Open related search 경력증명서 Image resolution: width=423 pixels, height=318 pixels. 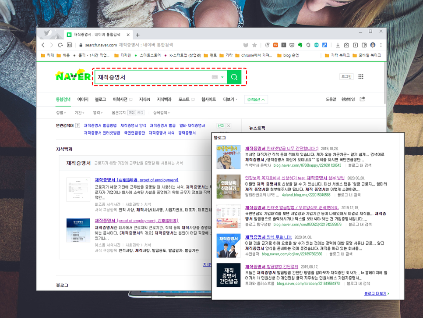coord(187,133)
